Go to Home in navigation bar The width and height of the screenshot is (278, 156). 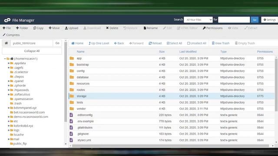[x=77, y=43]
